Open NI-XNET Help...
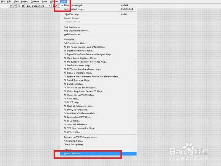221x166 pixels. coord(98,132)
